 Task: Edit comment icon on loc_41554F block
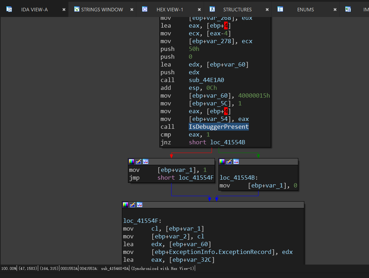pyautogui.click(x=133, y=205)
